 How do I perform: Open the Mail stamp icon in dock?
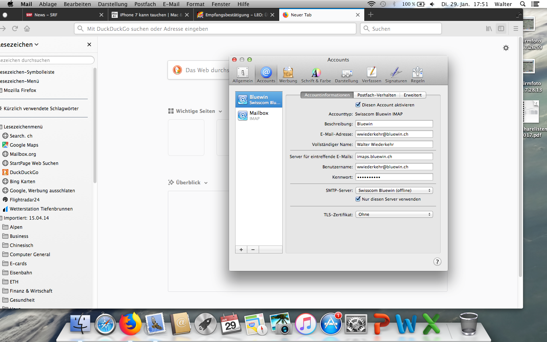click(x=155, y=324)
